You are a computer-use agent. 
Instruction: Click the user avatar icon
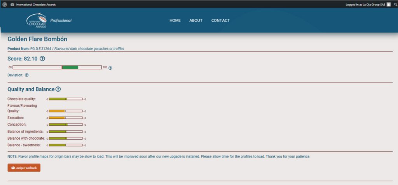point(389,5)
